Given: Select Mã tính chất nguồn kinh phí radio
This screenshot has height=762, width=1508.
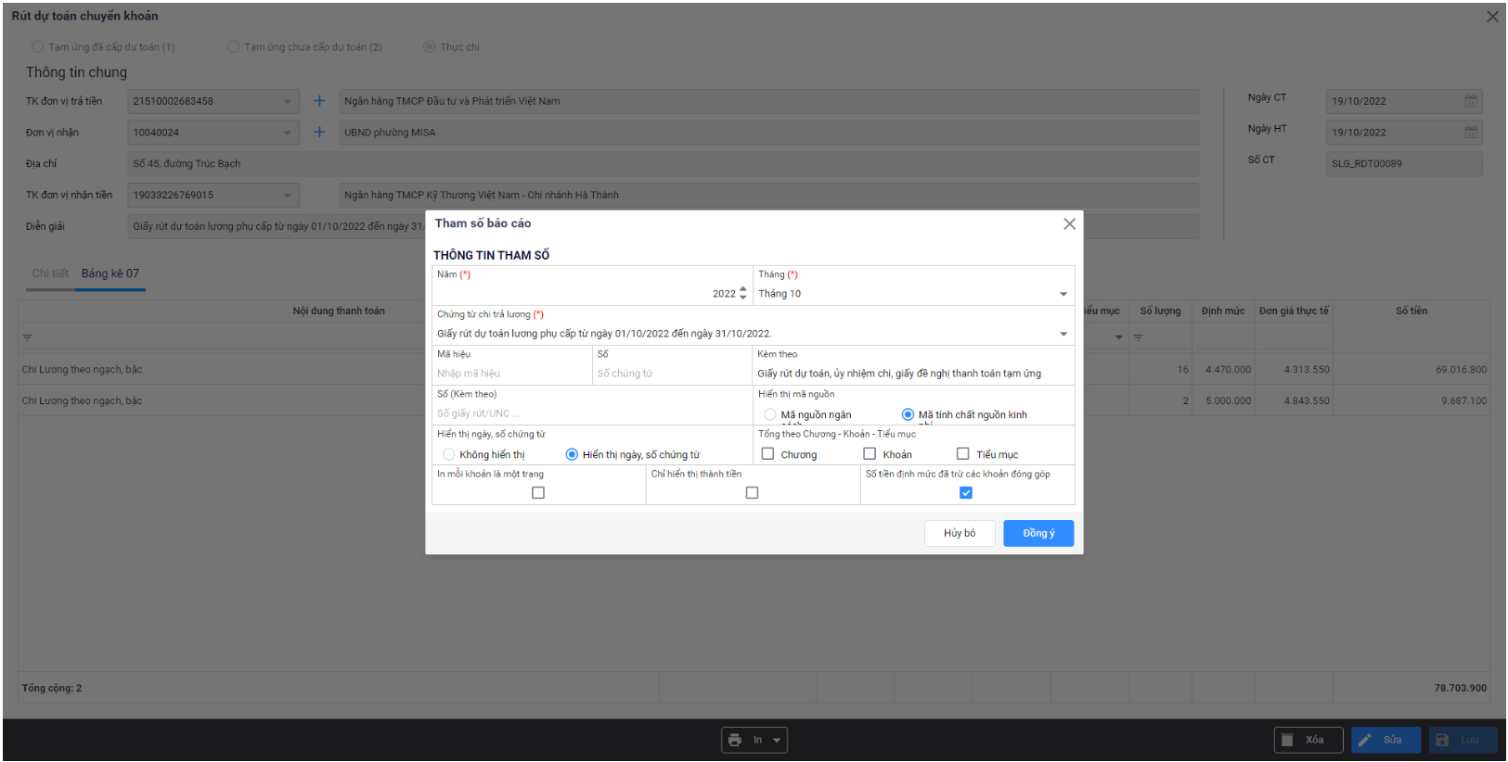Looking at the screenshot, I should (908, 414).
